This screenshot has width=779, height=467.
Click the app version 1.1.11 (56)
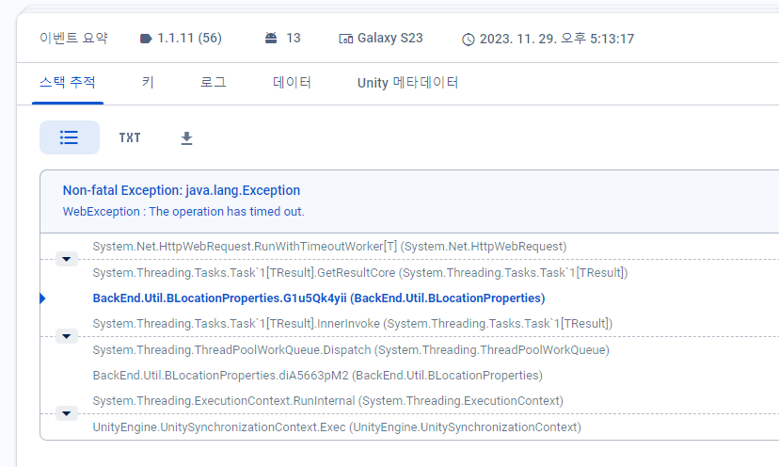(x=189, y=39)
